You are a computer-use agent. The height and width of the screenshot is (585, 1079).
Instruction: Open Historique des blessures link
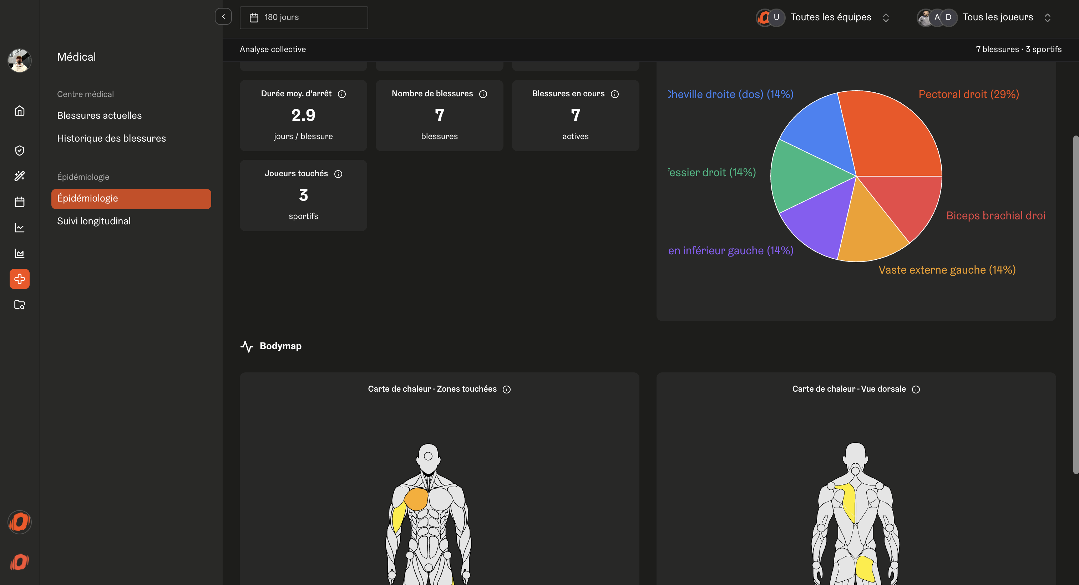(x=111, y=138)
